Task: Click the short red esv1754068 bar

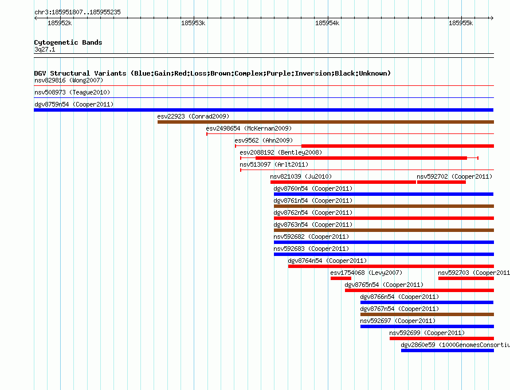Action: click(341, 278)
